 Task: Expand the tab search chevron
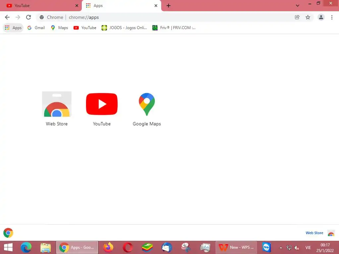coord(298,6)
